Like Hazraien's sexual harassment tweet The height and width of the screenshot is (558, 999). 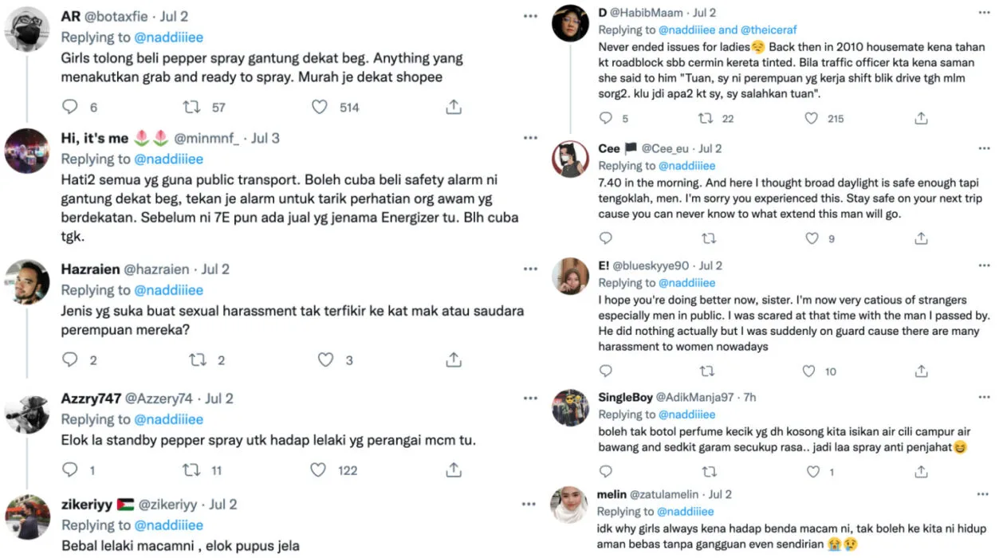(325, 360)
